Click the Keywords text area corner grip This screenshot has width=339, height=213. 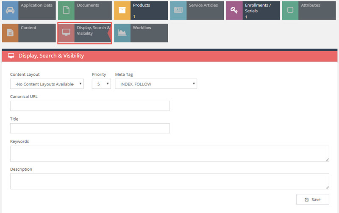click(327, 160)
